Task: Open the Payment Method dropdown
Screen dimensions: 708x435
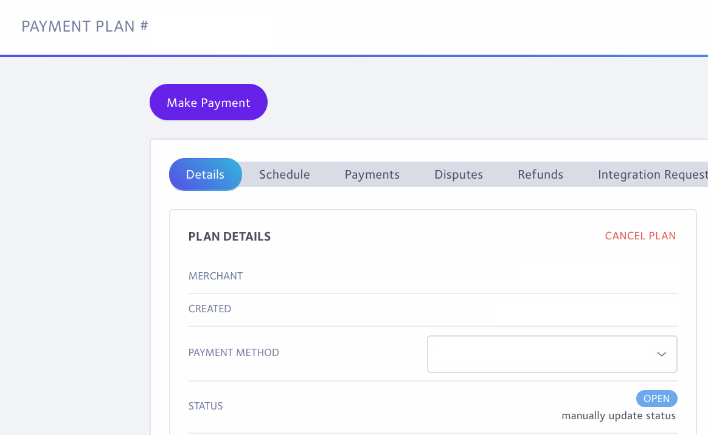Action: coord(552,354)
